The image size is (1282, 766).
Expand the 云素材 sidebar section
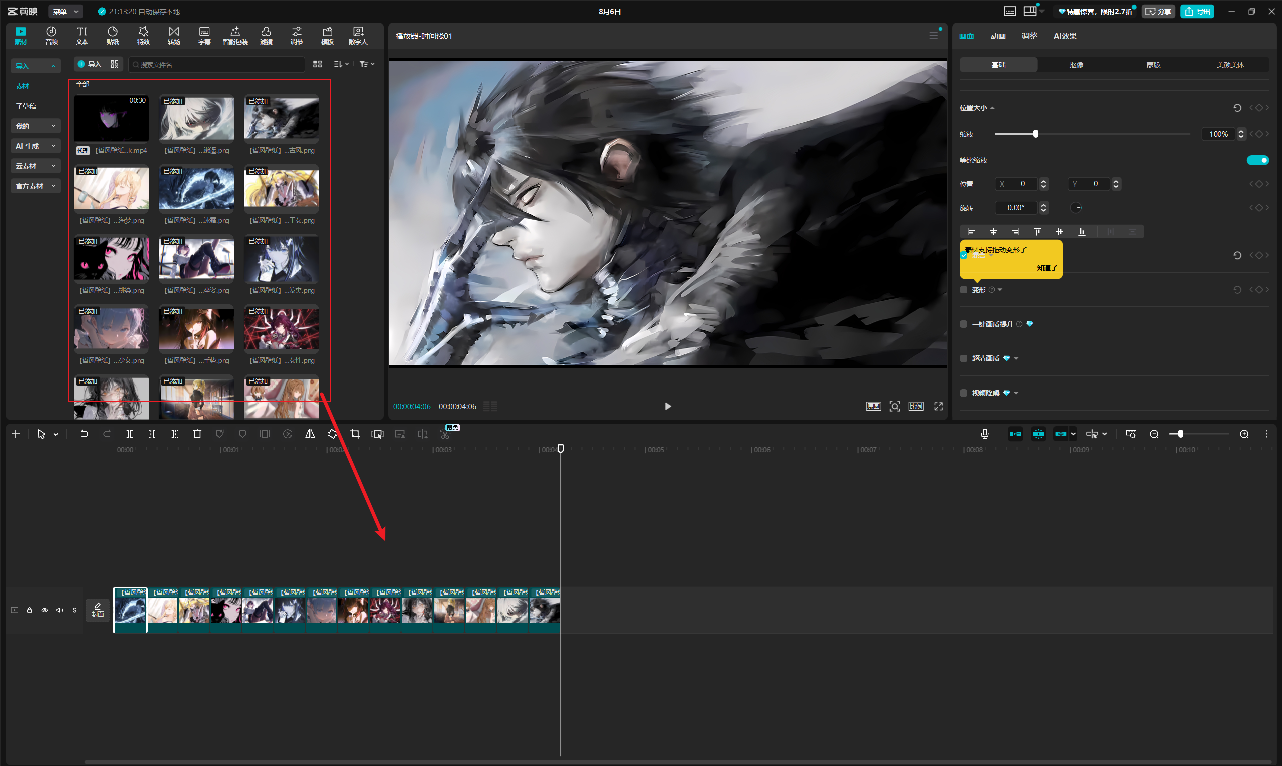click(35, 166)
